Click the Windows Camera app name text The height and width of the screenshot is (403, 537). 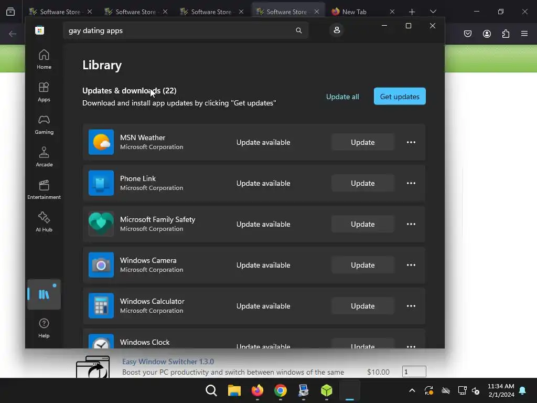(148, 260)
